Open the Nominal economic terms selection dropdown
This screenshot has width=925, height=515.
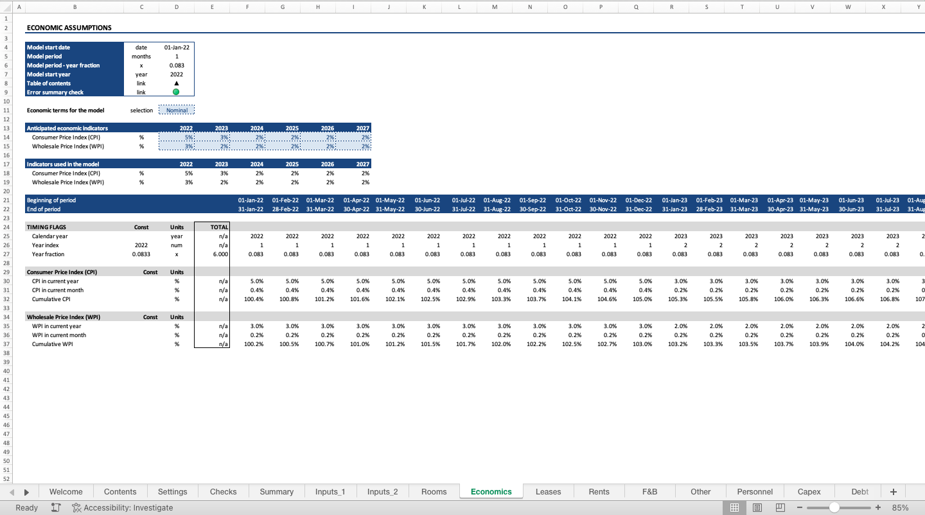pyautogui.click(x=177, y=110)
